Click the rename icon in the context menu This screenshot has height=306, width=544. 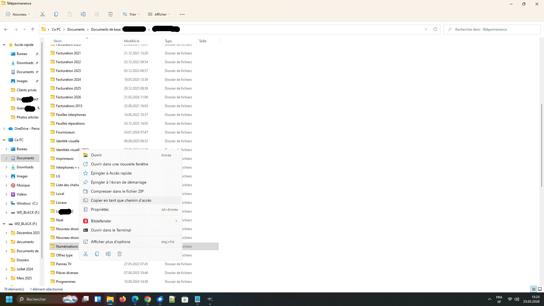point(108,254)
